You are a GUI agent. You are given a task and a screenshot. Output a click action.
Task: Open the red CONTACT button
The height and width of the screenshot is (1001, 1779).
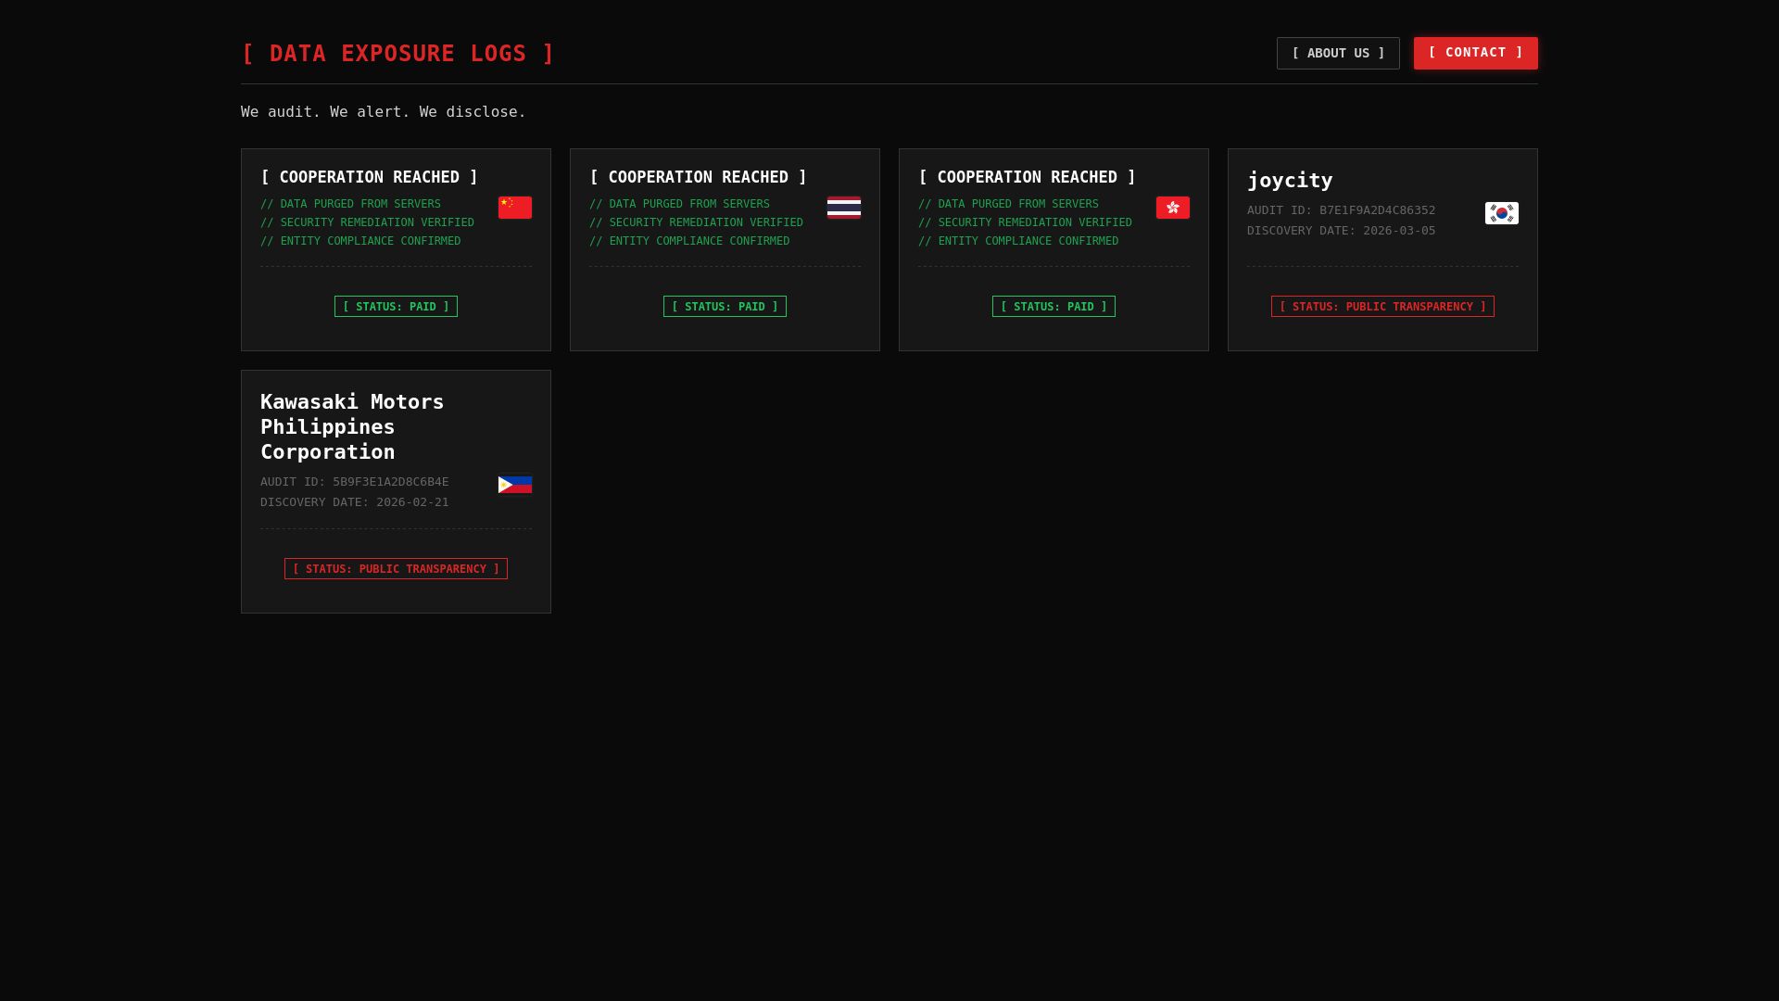click(1475, 53)
